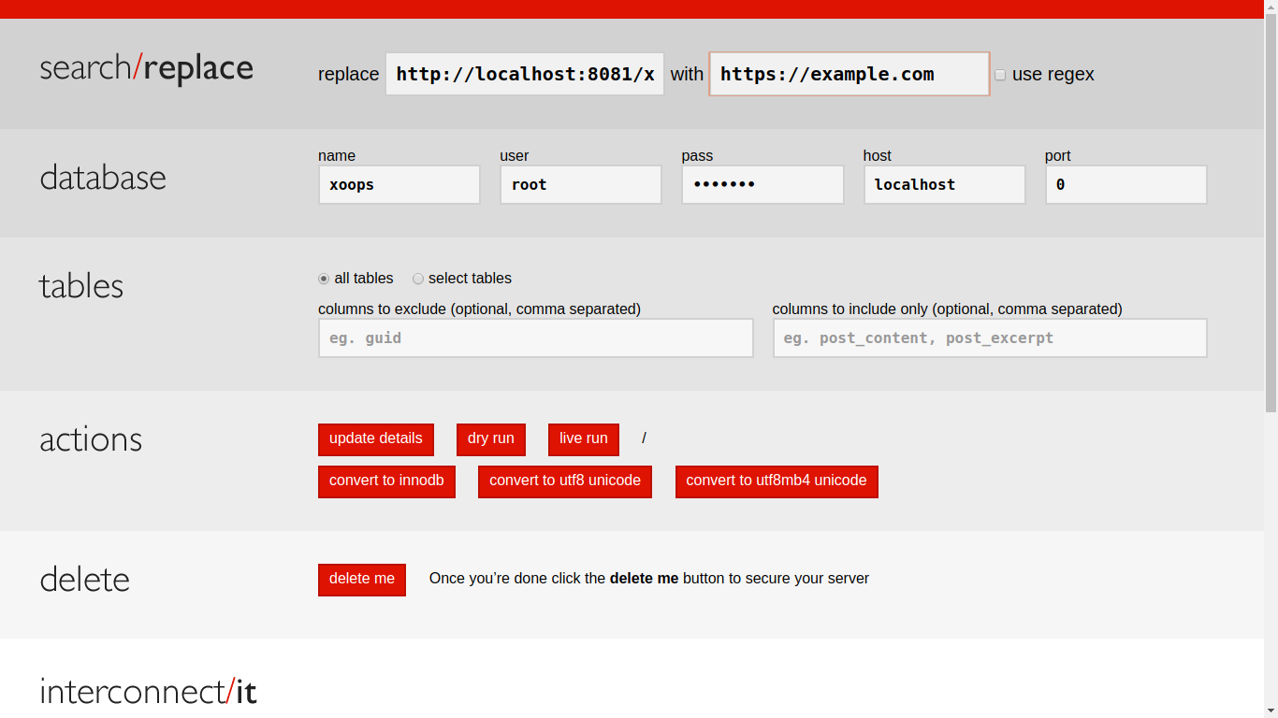Execute a live run
Viewport: 1278px width, 718px height.
point(583,439)
